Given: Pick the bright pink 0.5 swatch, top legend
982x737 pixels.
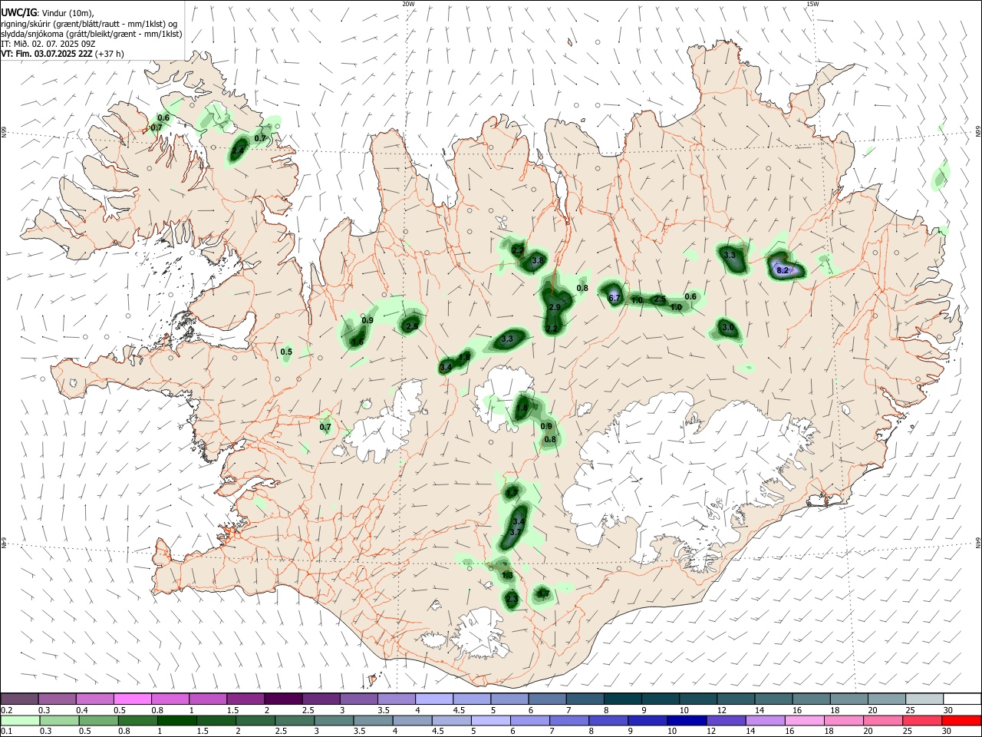Looking at the screenshot, I should coord(132,699).
